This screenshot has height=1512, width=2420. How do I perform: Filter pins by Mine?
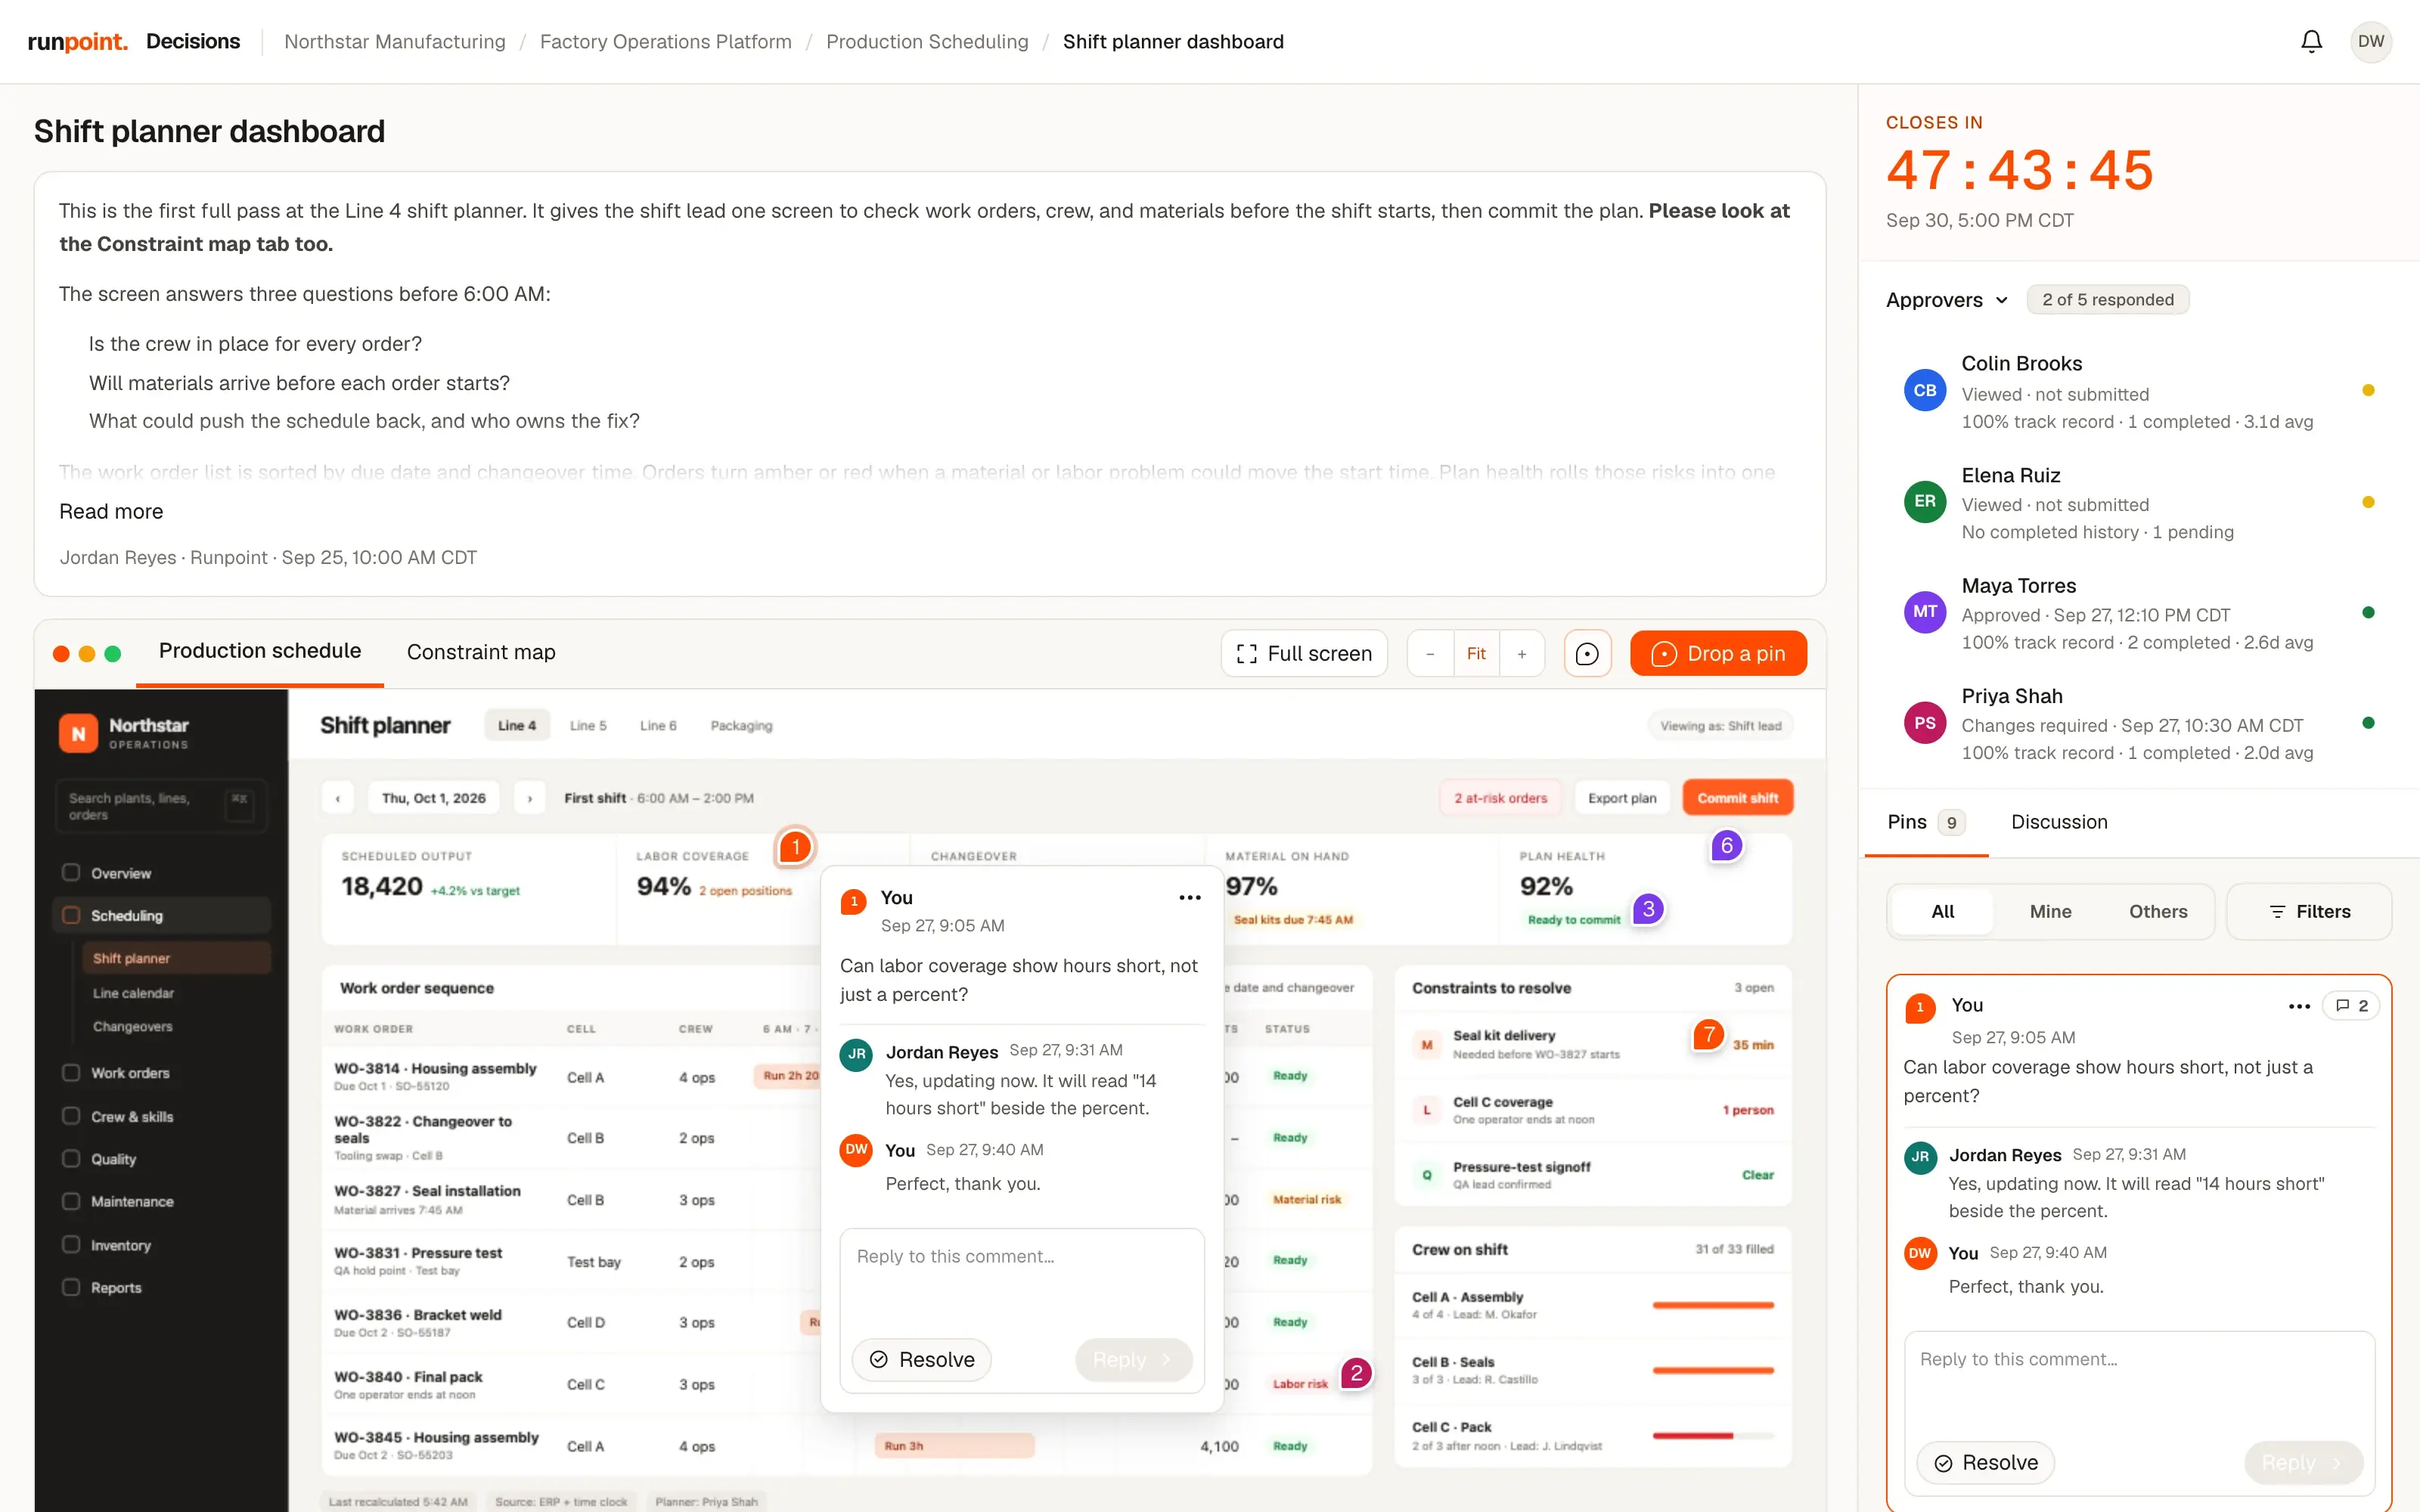2050,911
